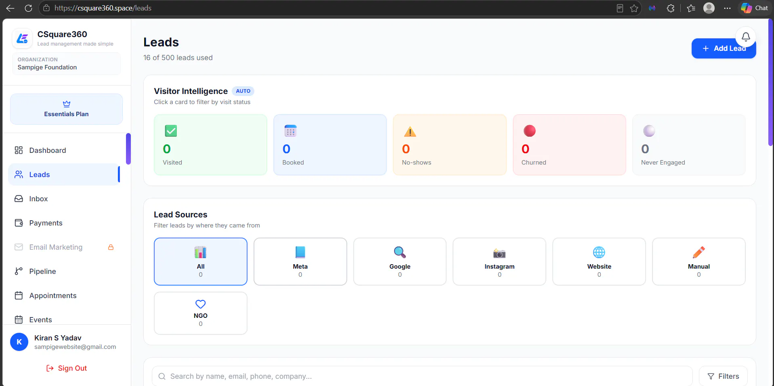Go to Inbox in the sidebar

point(65,199)
